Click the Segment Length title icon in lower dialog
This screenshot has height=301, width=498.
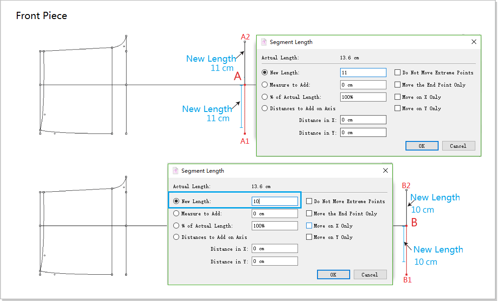176,171
